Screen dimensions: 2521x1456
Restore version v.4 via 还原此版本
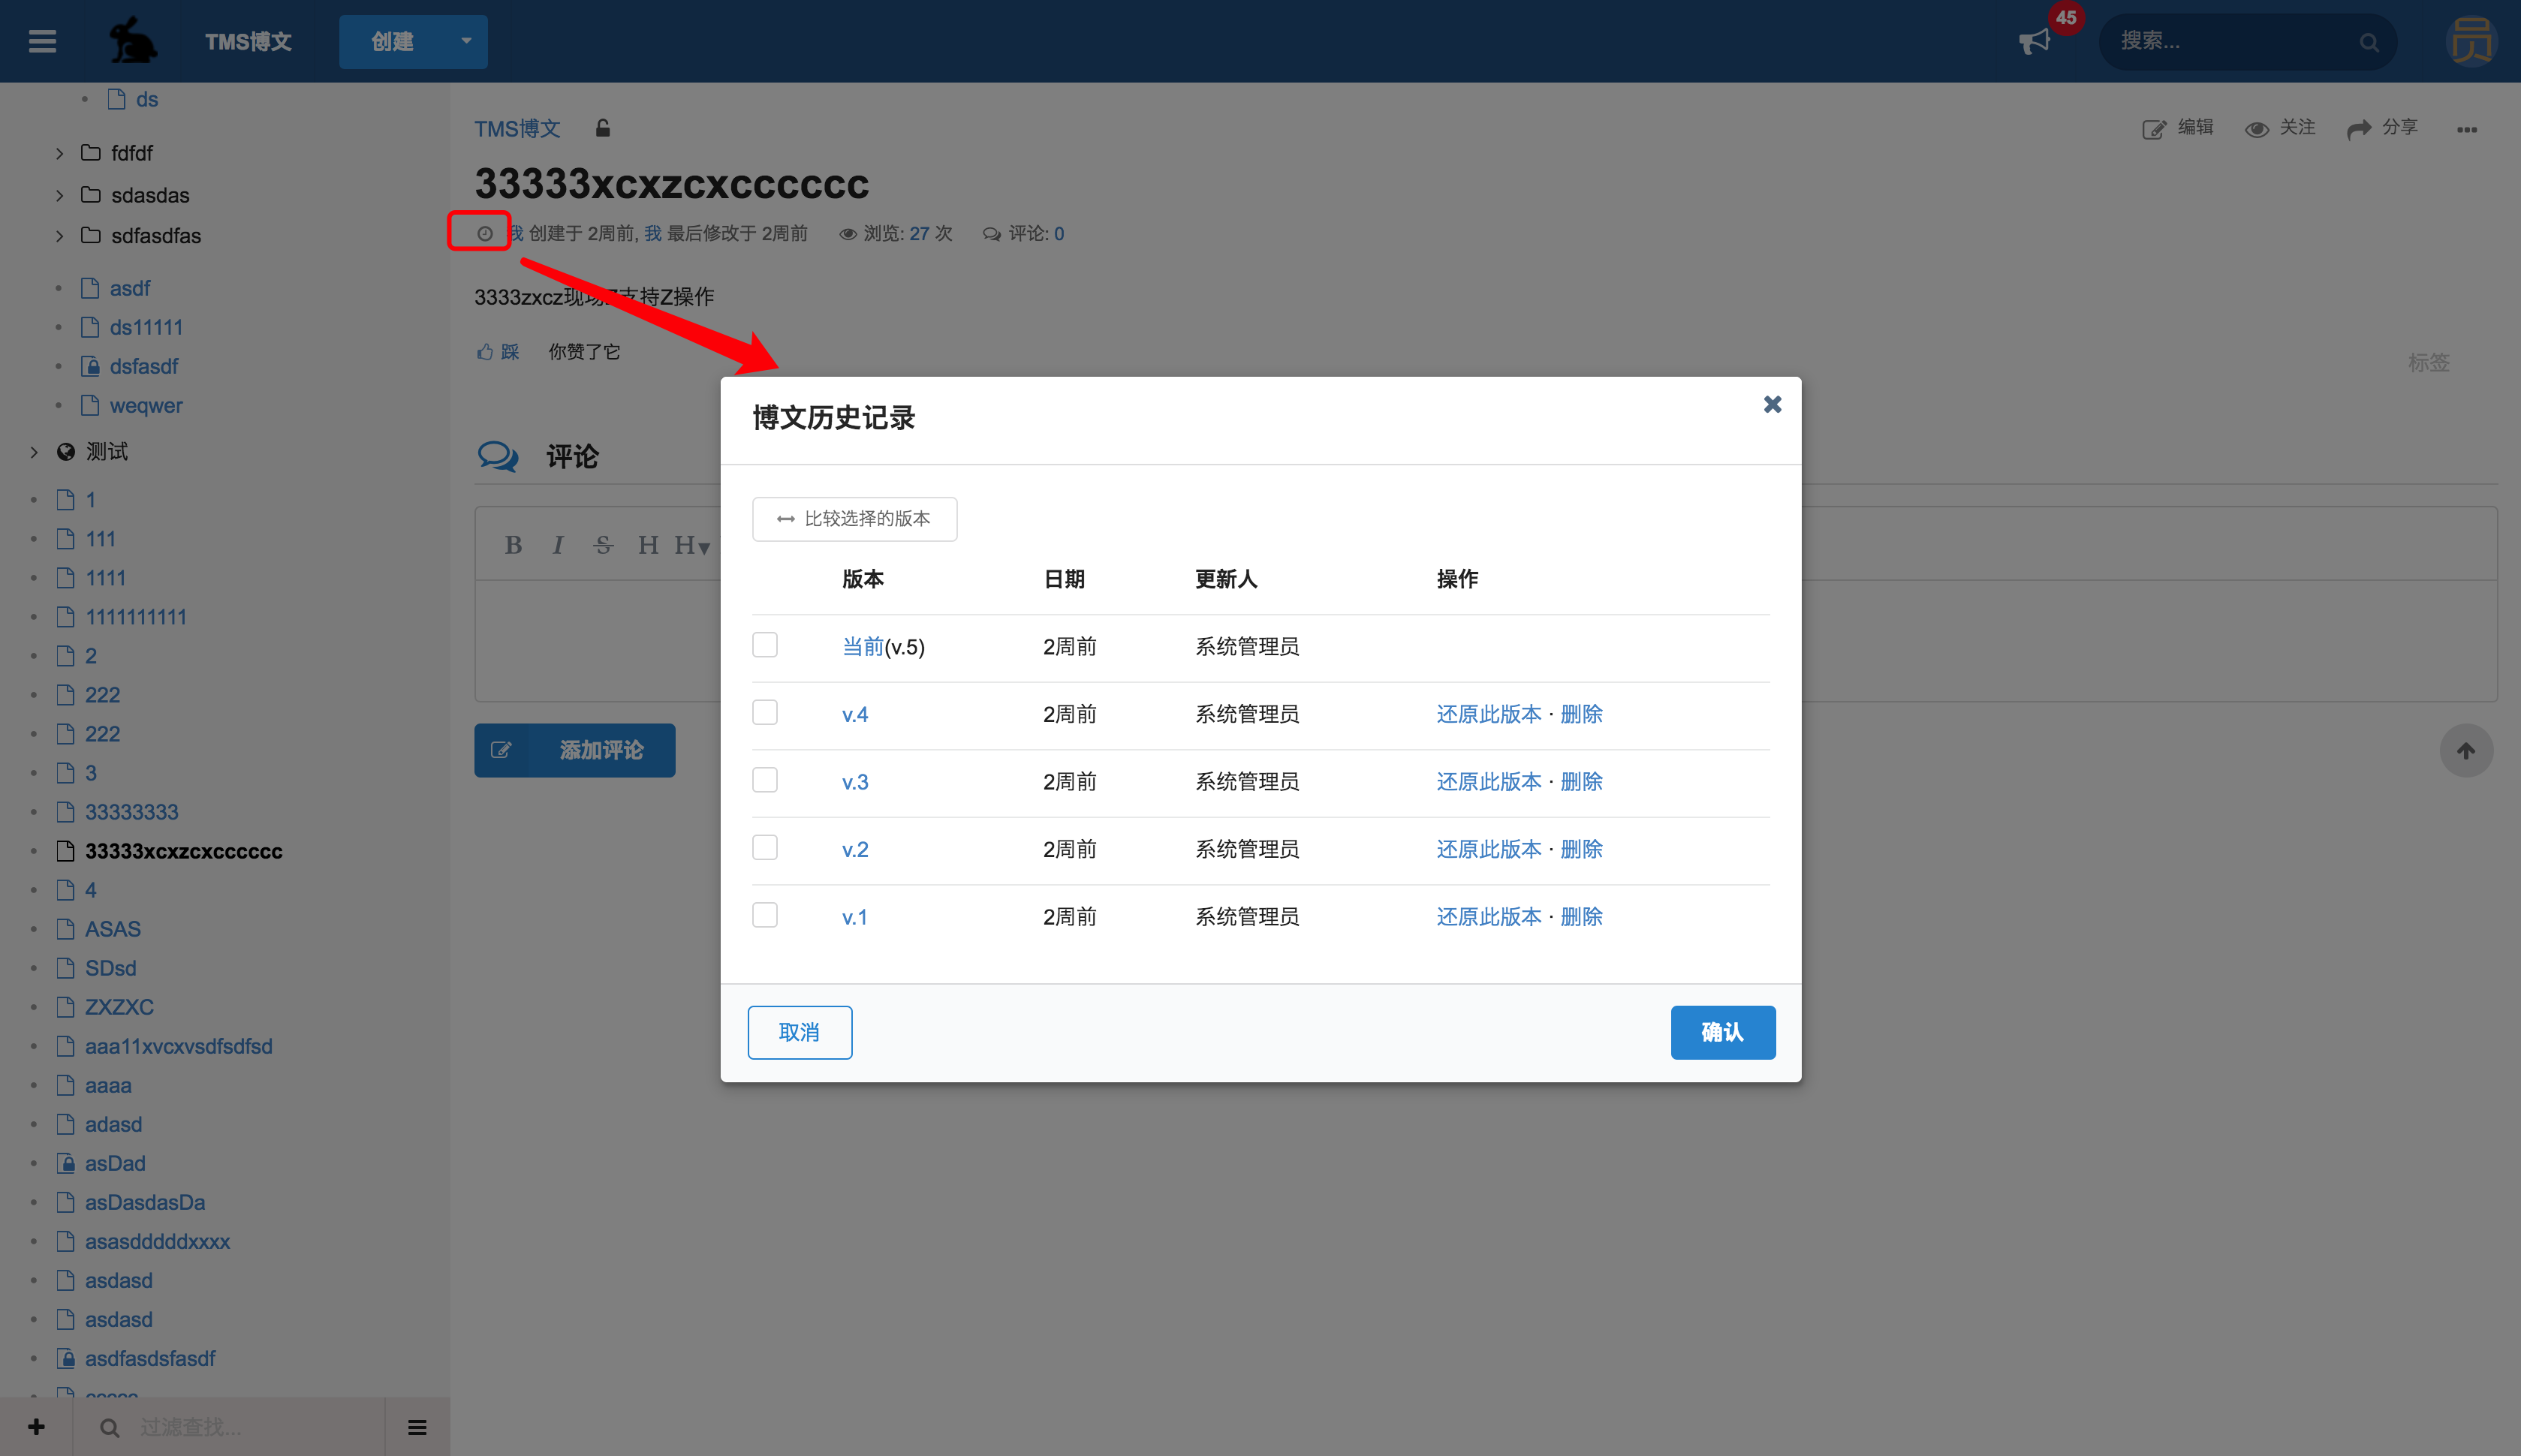click(1489, 714)
